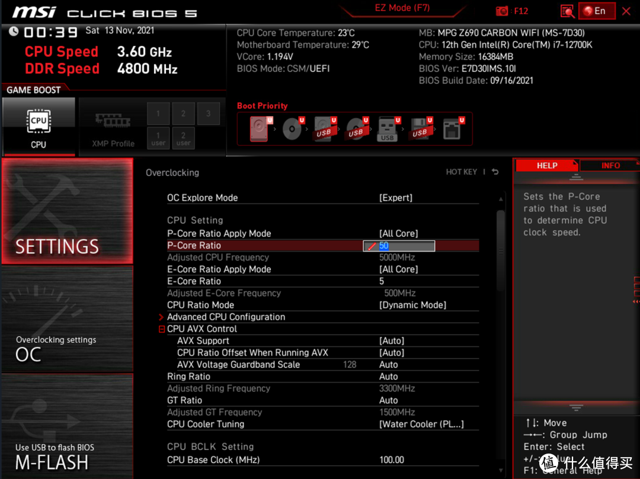This screenshot has height=479, width=640.
Task: Select the hard disk boot device icon
Action: coord(259,128)
